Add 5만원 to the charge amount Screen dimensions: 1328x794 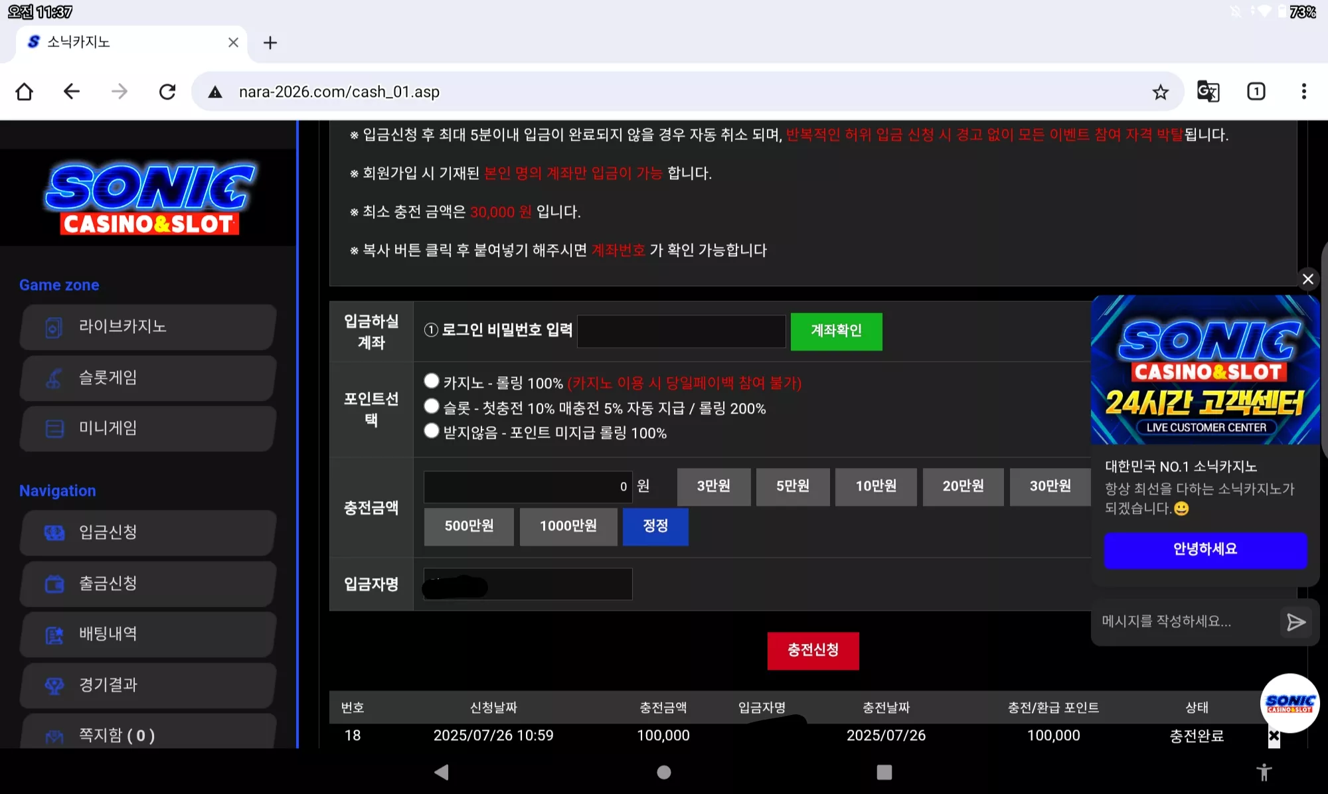click(x=793, y=487)
